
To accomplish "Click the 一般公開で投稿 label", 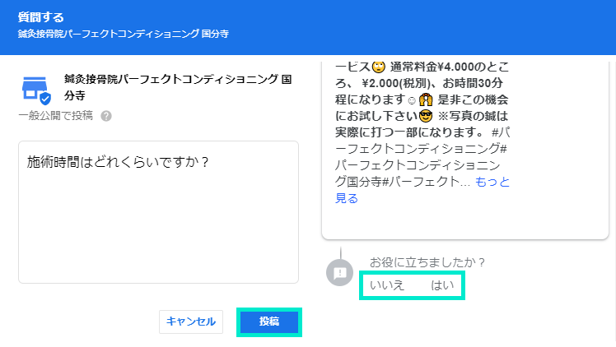I will pos(55,116).
